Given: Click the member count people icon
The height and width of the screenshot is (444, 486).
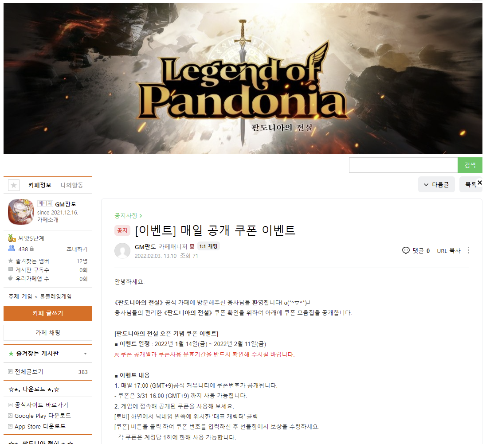Looking at the screenshot, I should 12,248.
